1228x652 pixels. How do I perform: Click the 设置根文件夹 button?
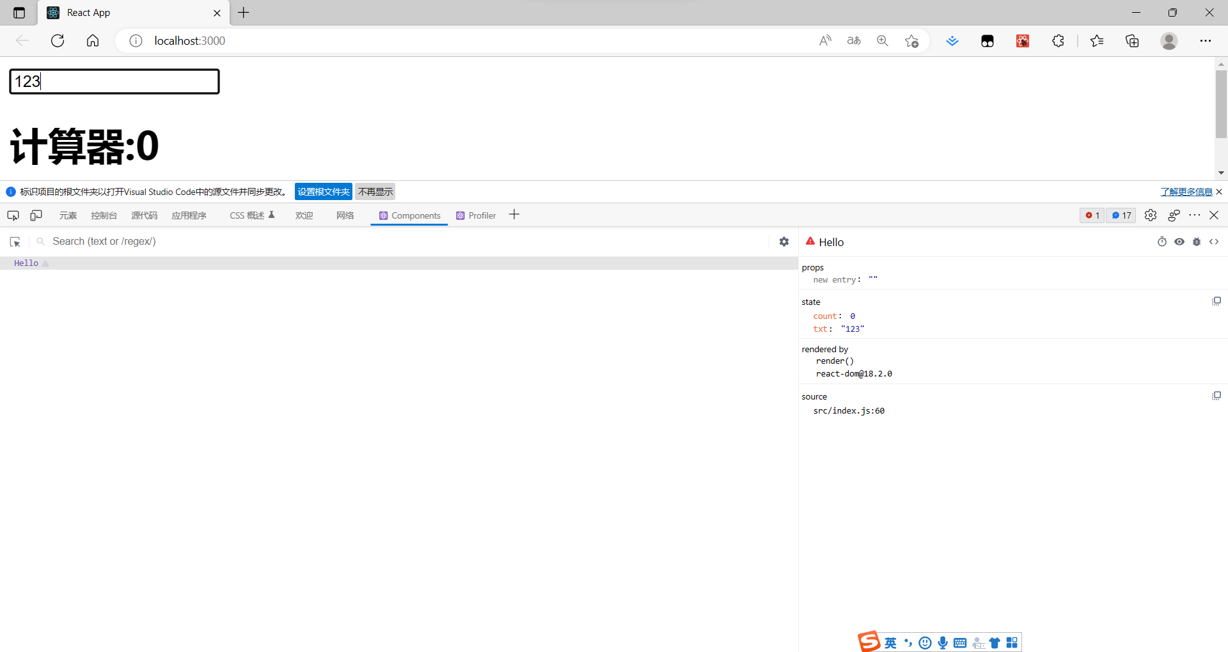[x=323, y=191]
